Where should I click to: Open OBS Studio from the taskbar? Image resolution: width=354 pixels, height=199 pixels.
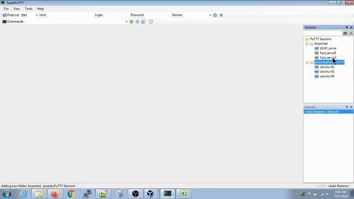tap(135, 194)
